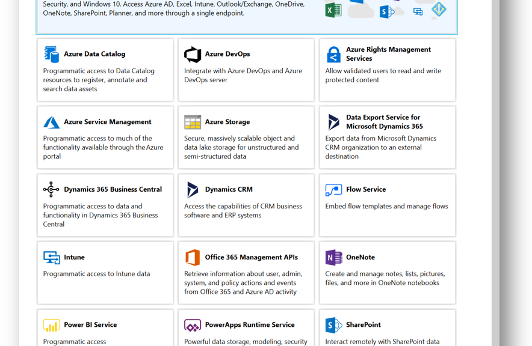Screen dimensions: 532x346
Task: Click "Access the capabilities of CRM business" text
Action: pos(243,211)
